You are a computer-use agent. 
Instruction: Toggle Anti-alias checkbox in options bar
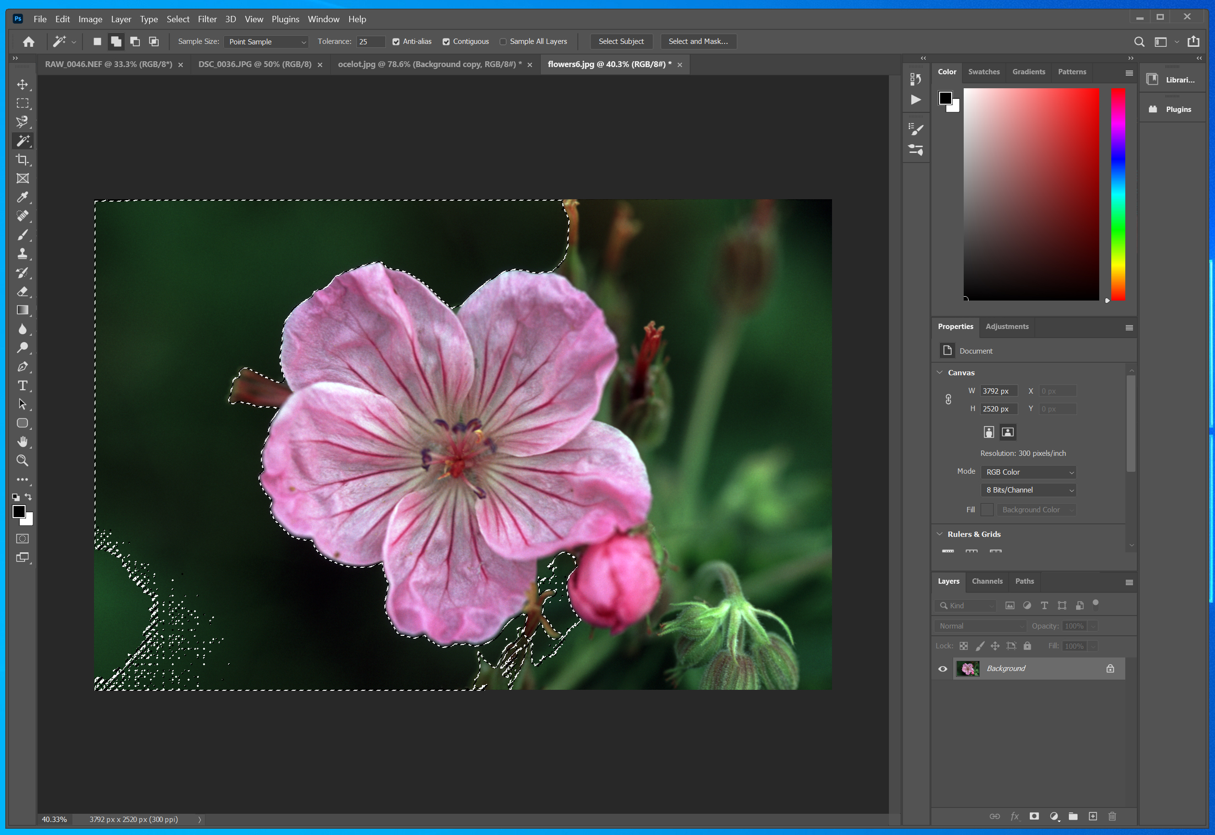coord(396,41)
